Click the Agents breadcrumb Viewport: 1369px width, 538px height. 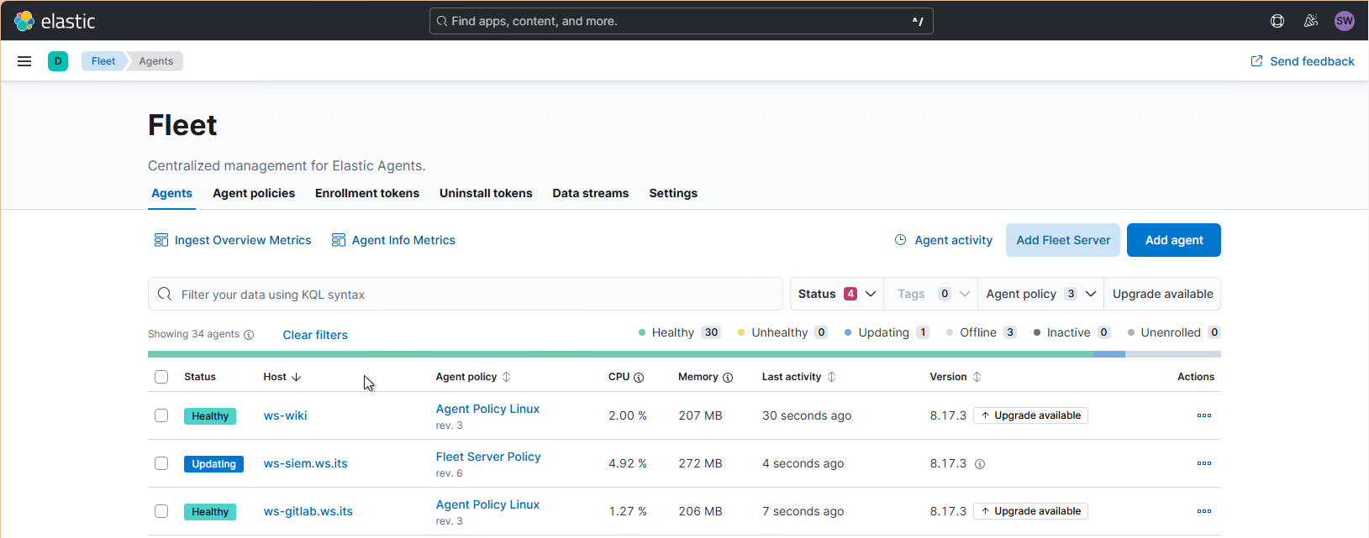coord(155,61)
